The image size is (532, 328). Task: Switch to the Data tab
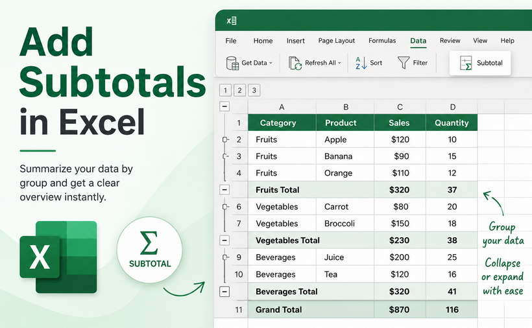(418, 41)
